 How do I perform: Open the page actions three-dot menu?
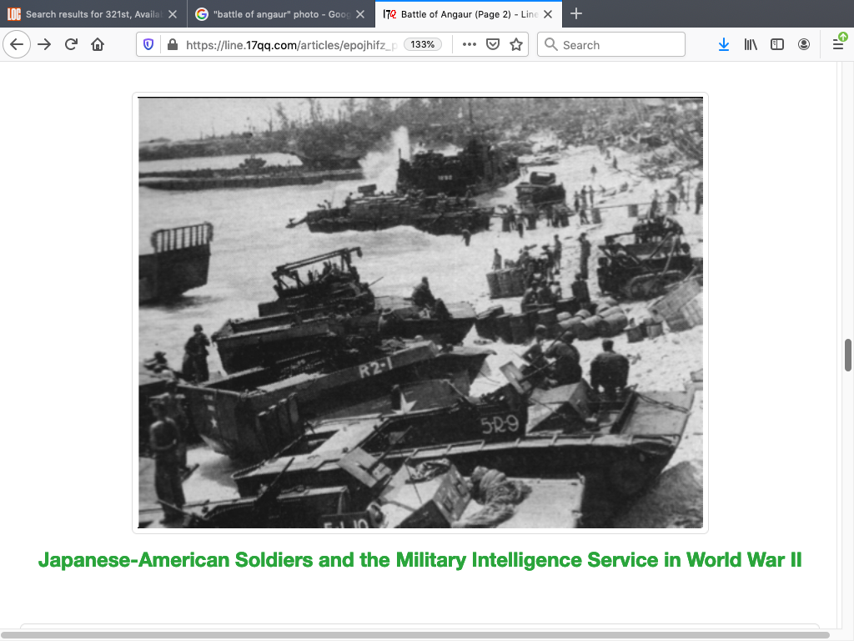pos(470,45)
